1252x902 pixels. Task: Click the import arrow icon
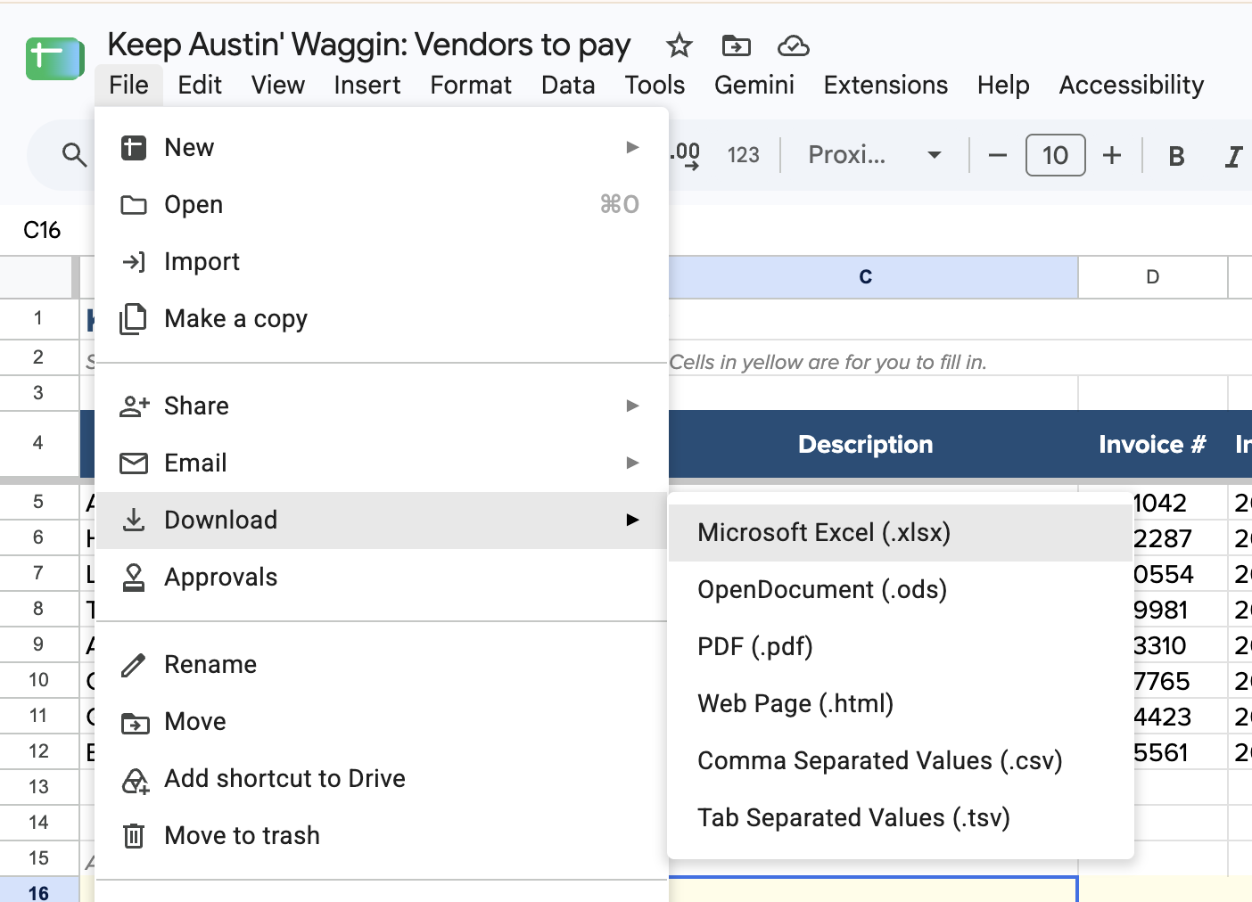[x=134, y=262]
